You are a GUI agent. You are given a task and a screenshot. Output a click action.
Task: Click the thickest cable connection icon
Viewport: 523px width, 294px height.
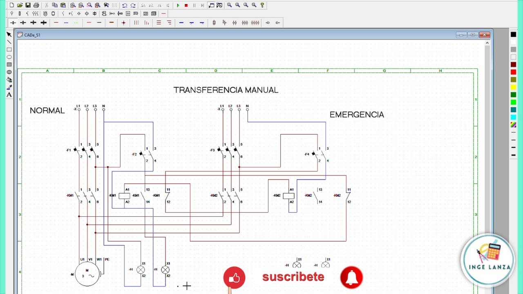click(43, 23)
